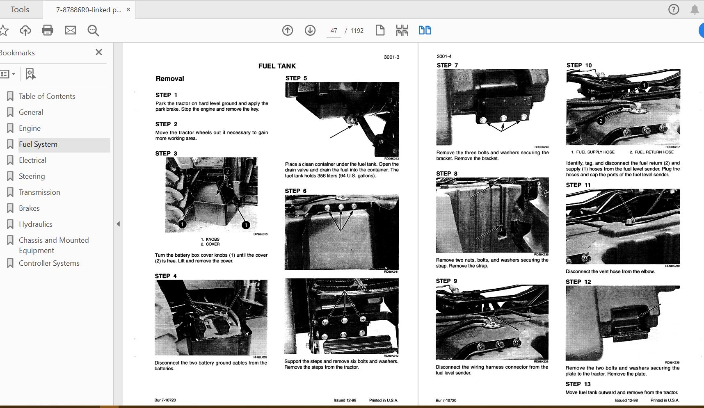Enable single-page view mode
The image size is (704, 408).
tap(380, 30)
